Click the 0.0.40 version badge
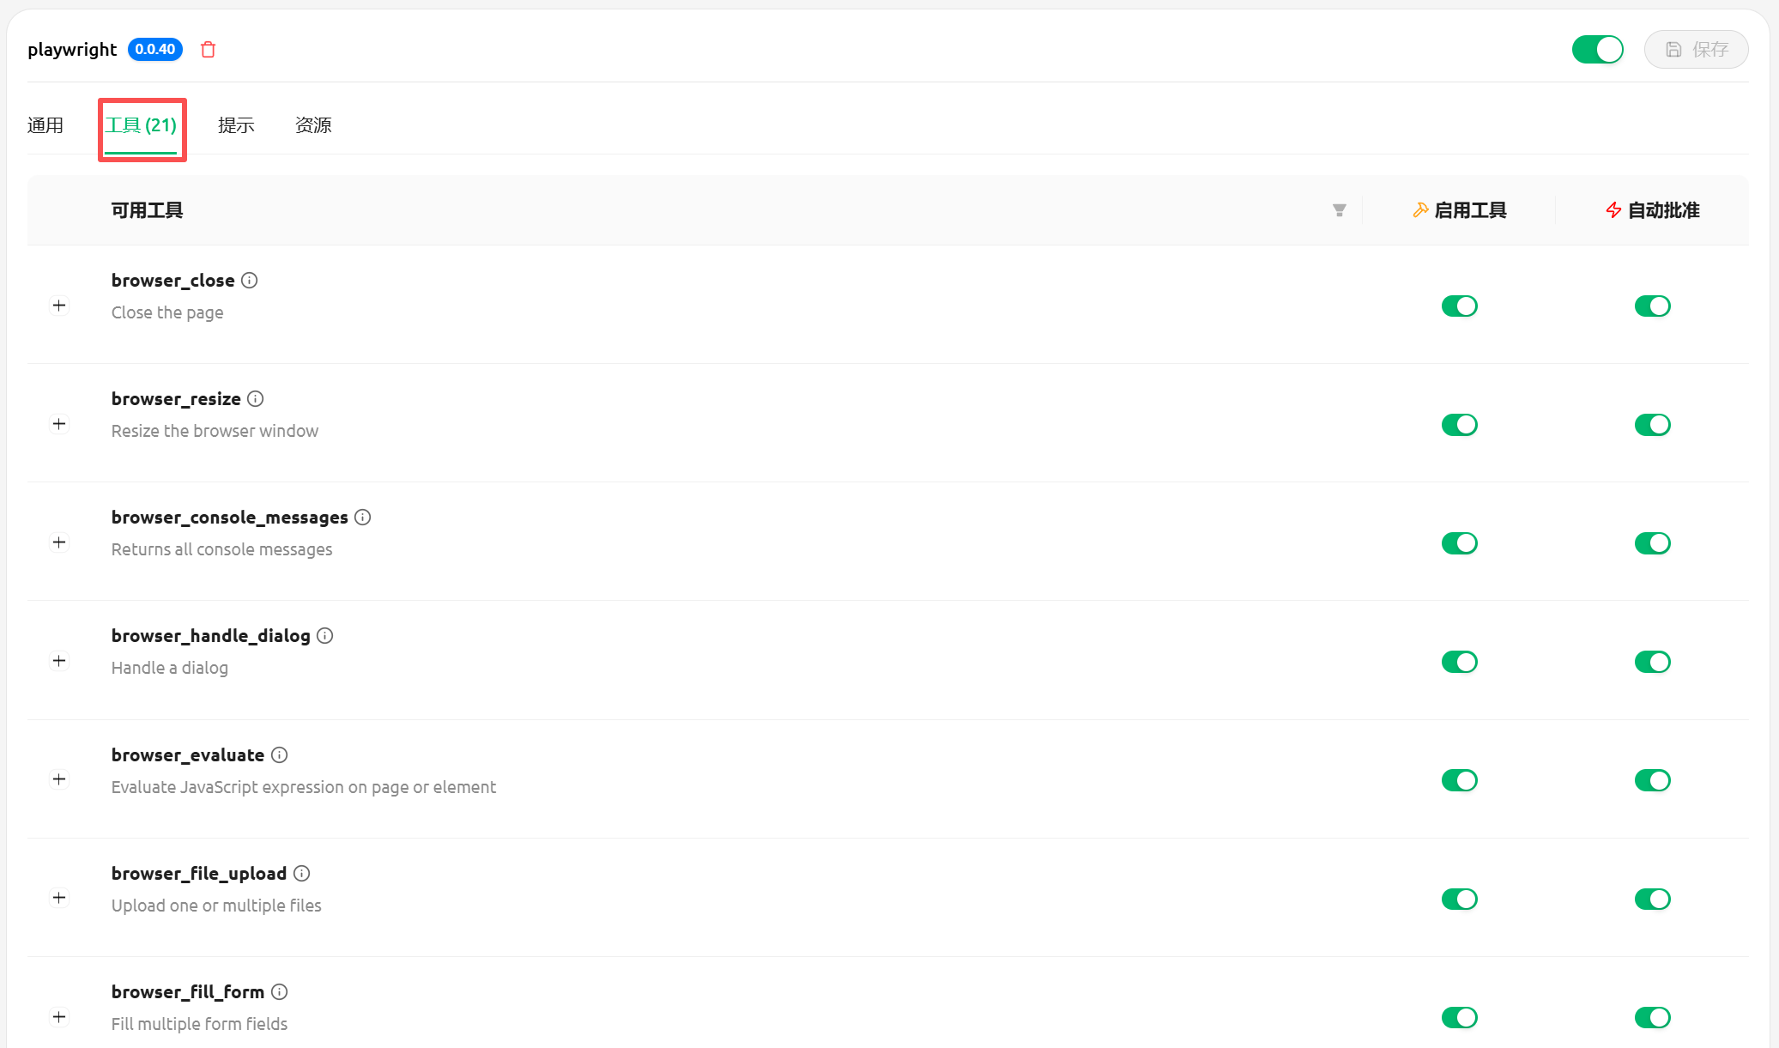Viewport: 1779px width, 1048px height. [x=155, y=50]
